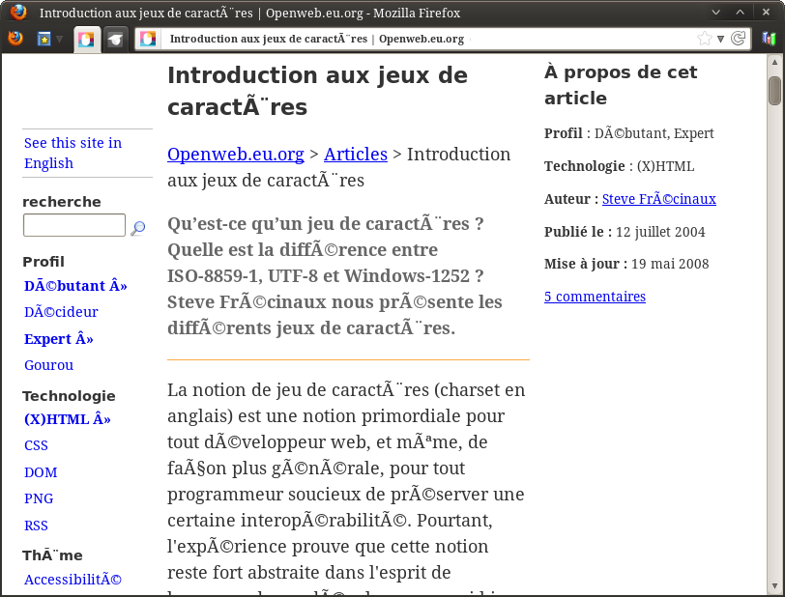The height and width of the screenshot is (597, 785).
Task: Click the magnifying glass to run the recherche search
Action: point(138,229)
